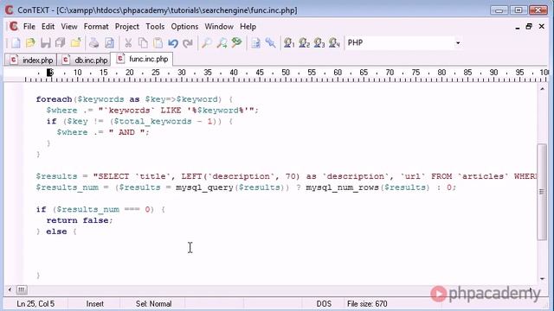Open the Help menu
This screenshot has height=311, width=554.
pyautogui.click(x=248, y=27)
